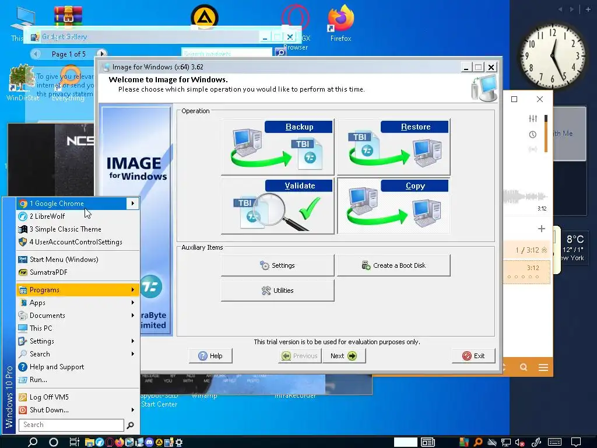Image resolution: width=597 pixels, height=448 pixels.
Task: Open the gear settings icon on taskbar
Action: [179, 442]
